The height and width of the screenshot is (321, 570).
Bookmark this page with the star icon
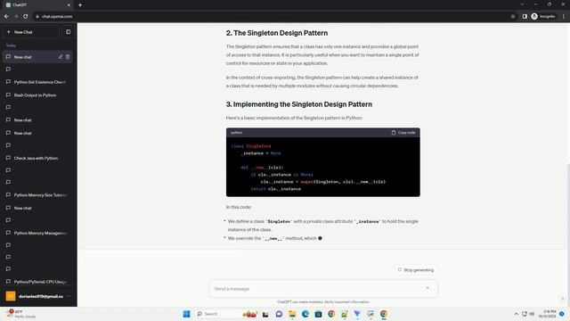[513, 16]
